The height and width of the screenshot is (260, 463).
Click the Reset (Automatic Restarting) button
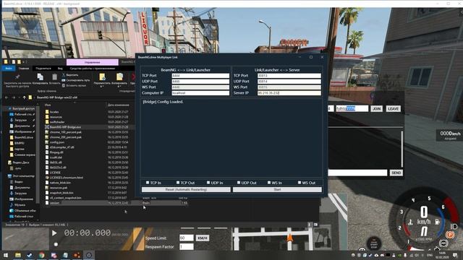click(186, 189)
